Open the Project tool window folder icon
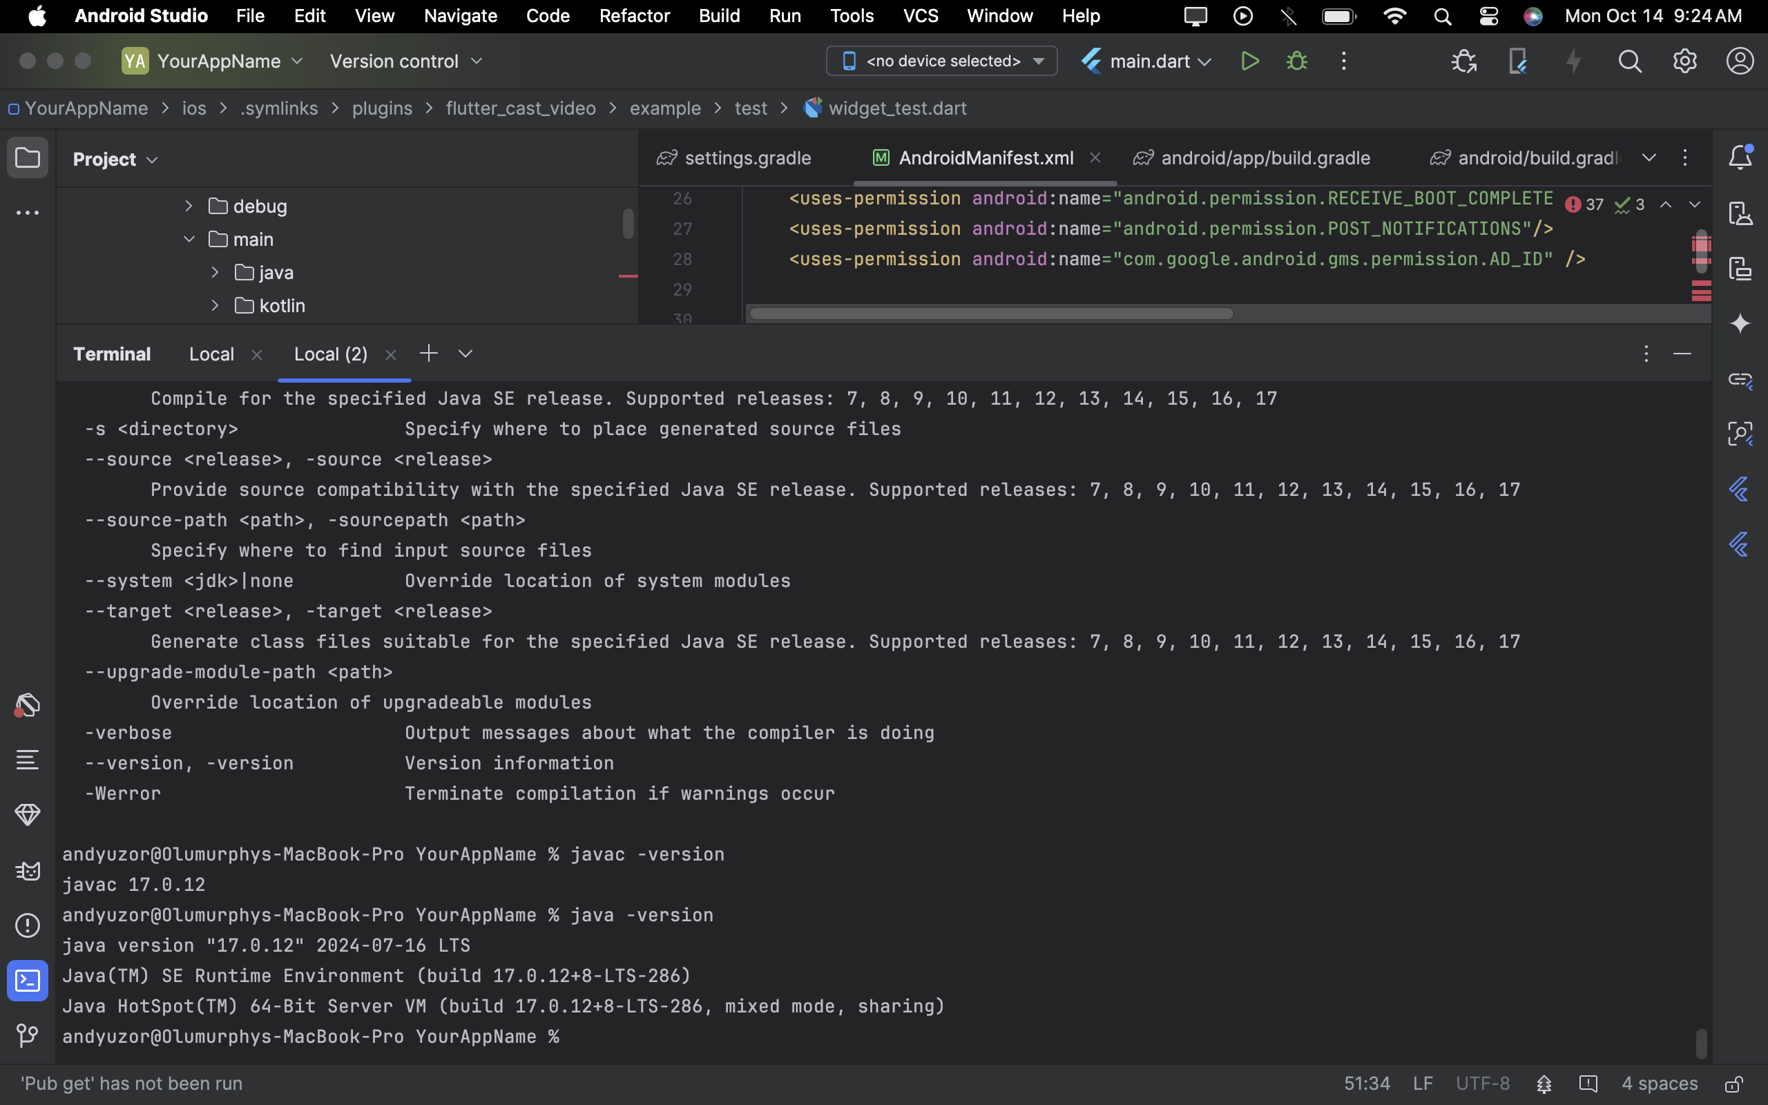Viewport: 1768px width, 1105px height. coord(28,158)
